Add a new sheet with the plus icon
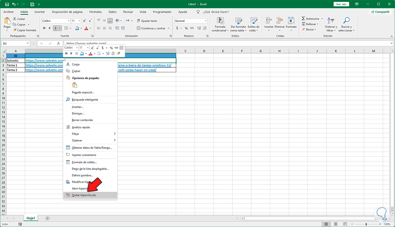The height and width of the screenshot is (227, 395). (47, 218)
